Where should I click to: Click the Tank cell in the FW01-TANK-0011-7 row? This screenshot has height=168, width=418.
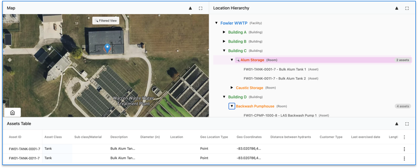click(48, 158)
